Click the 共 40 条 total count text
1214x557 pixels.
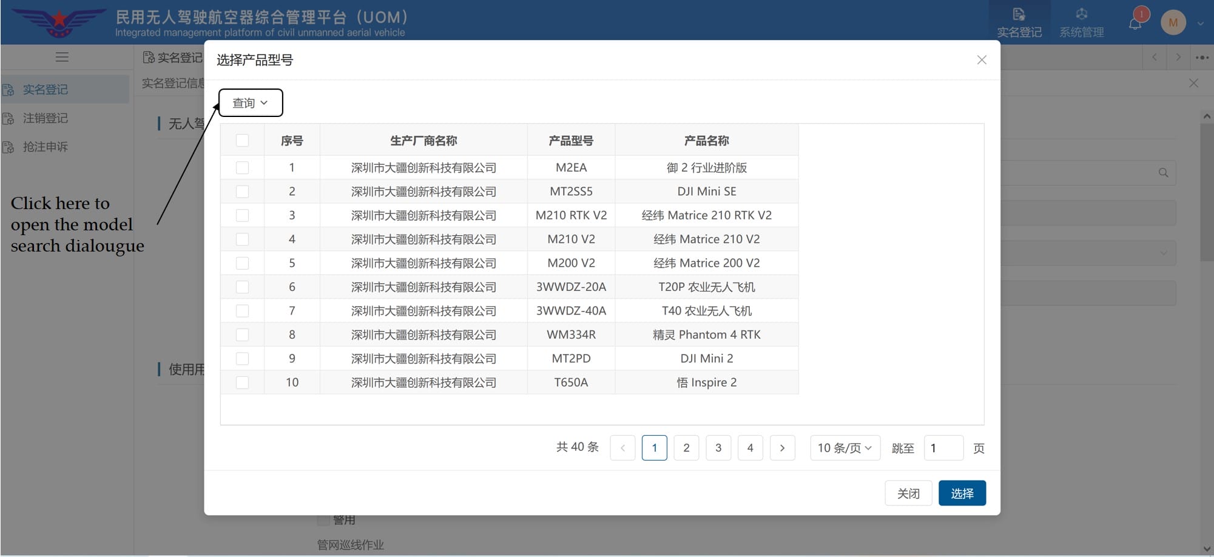point(578,447)
